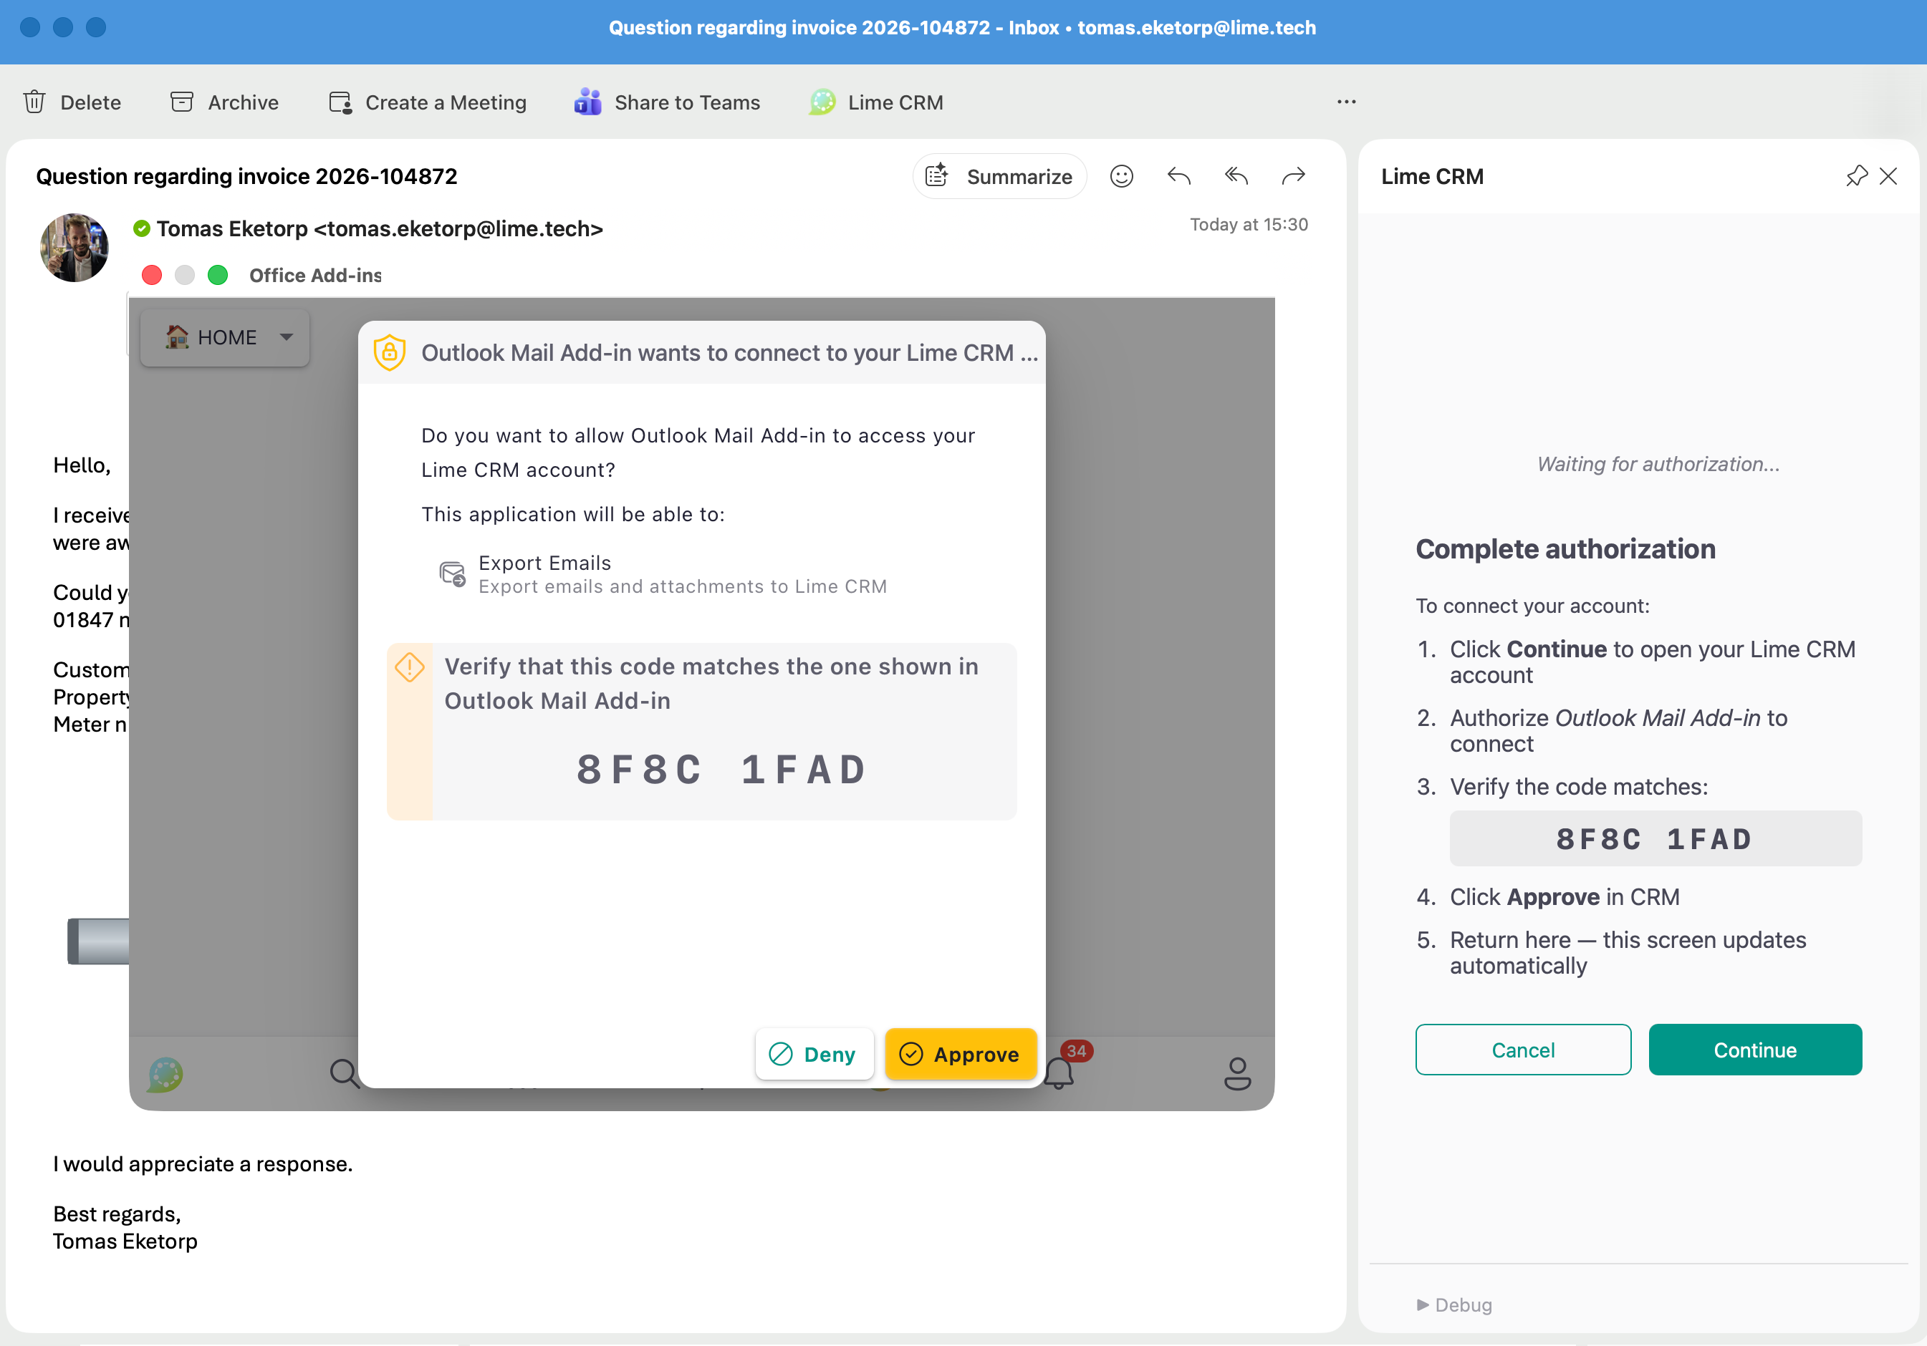
Task: Archive this email
Action: 224,102
